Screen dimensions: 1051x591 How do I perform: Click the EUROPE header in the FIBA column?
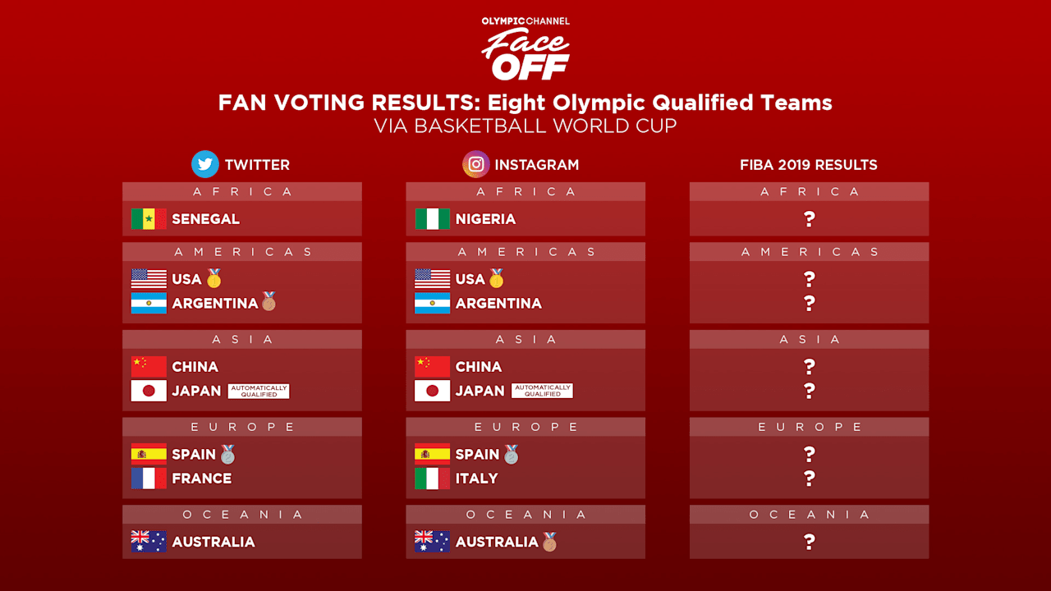coord(810,427)
